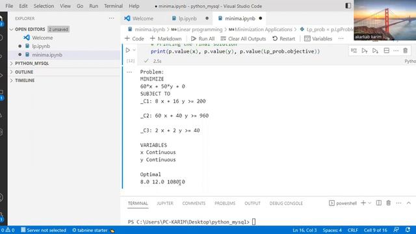Switch to the TERMINAL panel tab
This screenshot has height=234, width=416.
(x=138, y=203)
